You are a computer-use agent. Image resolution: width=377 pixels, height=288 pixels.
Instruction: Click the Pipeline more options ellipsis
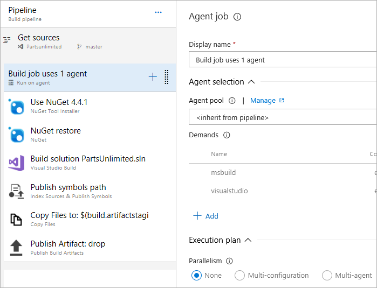[158, 12]
